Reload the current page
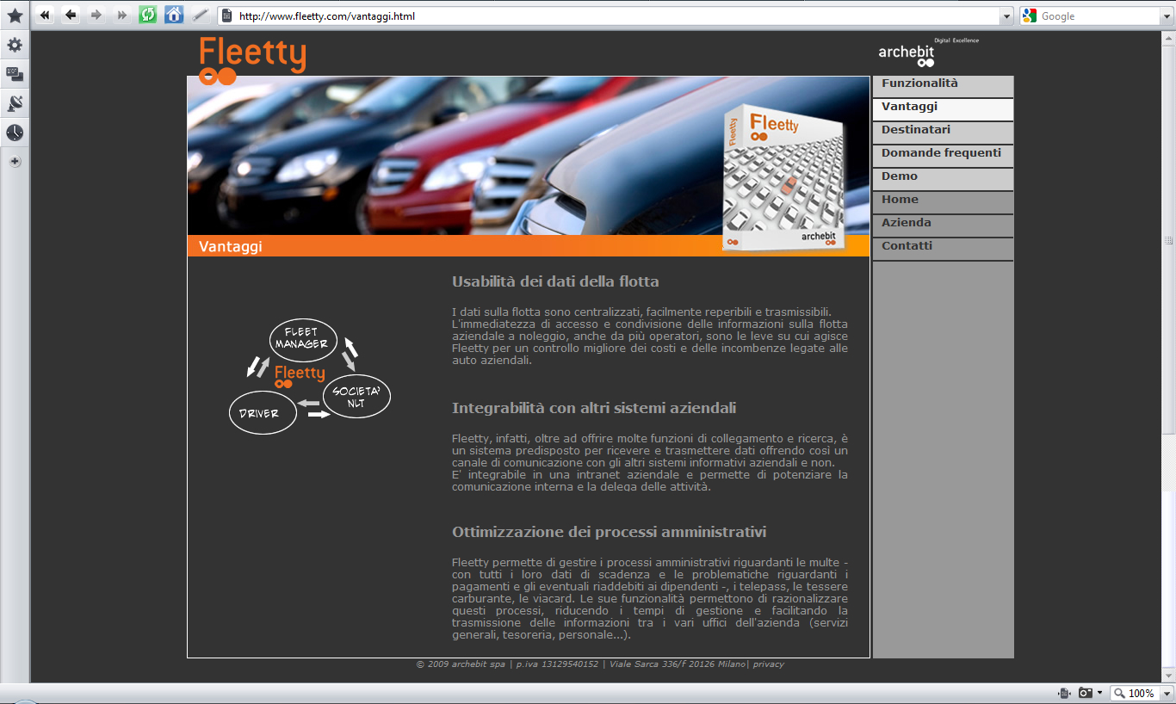 (148, 15)
